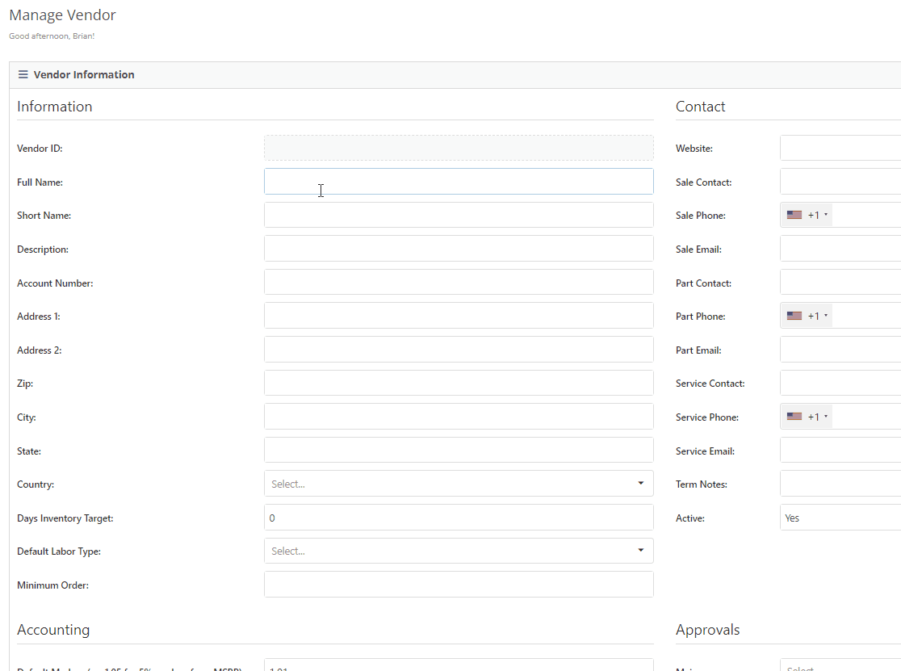The height and width of the screenshot is (671, 901).
Task: Click the hamburger icon beside Vendor Information
Action: pyautogui.click(x=23, y=74)
